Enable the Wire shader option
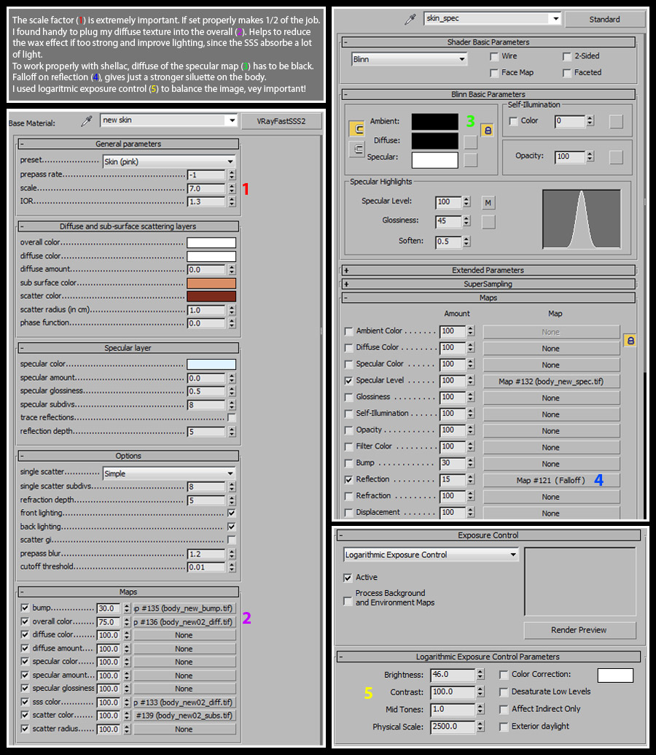This screenshot has width=656, height=755. click(493, 57)
